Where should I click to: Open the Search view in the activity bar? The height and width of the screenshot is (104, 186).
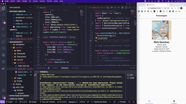[3, 15]
